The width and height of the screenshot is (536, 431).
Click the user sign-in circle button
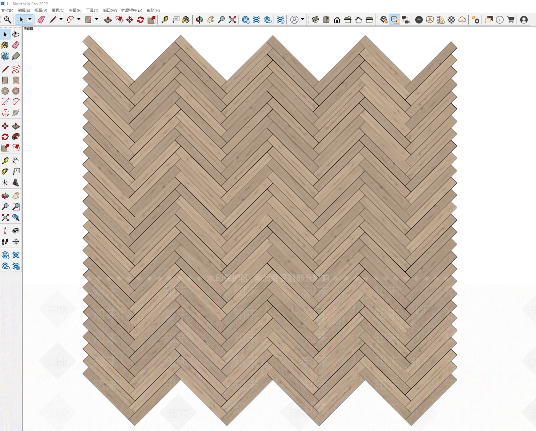tap(294, 20)
